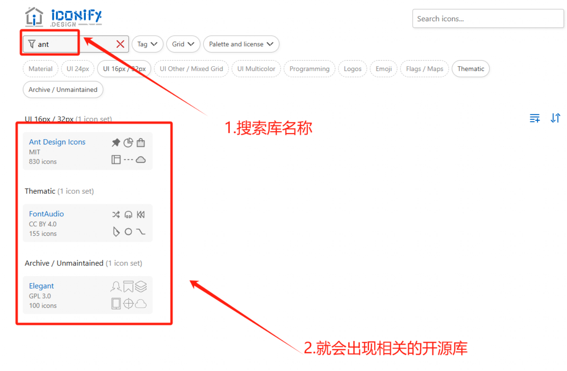
Task: Clear the 'ant' filter with red X
Action: coord(120,44)
